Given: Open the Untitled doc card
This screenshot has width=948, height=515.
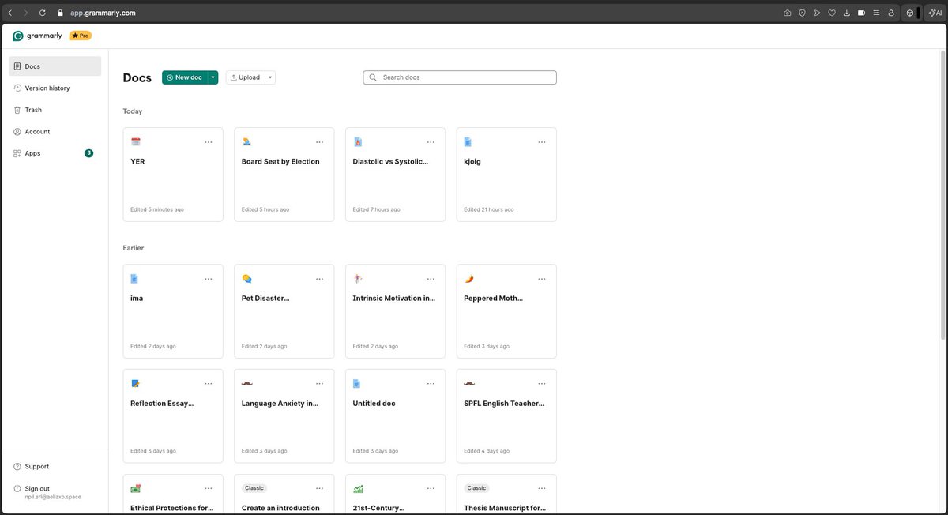Looking at the screenshot, I should [x=396, y=415].
